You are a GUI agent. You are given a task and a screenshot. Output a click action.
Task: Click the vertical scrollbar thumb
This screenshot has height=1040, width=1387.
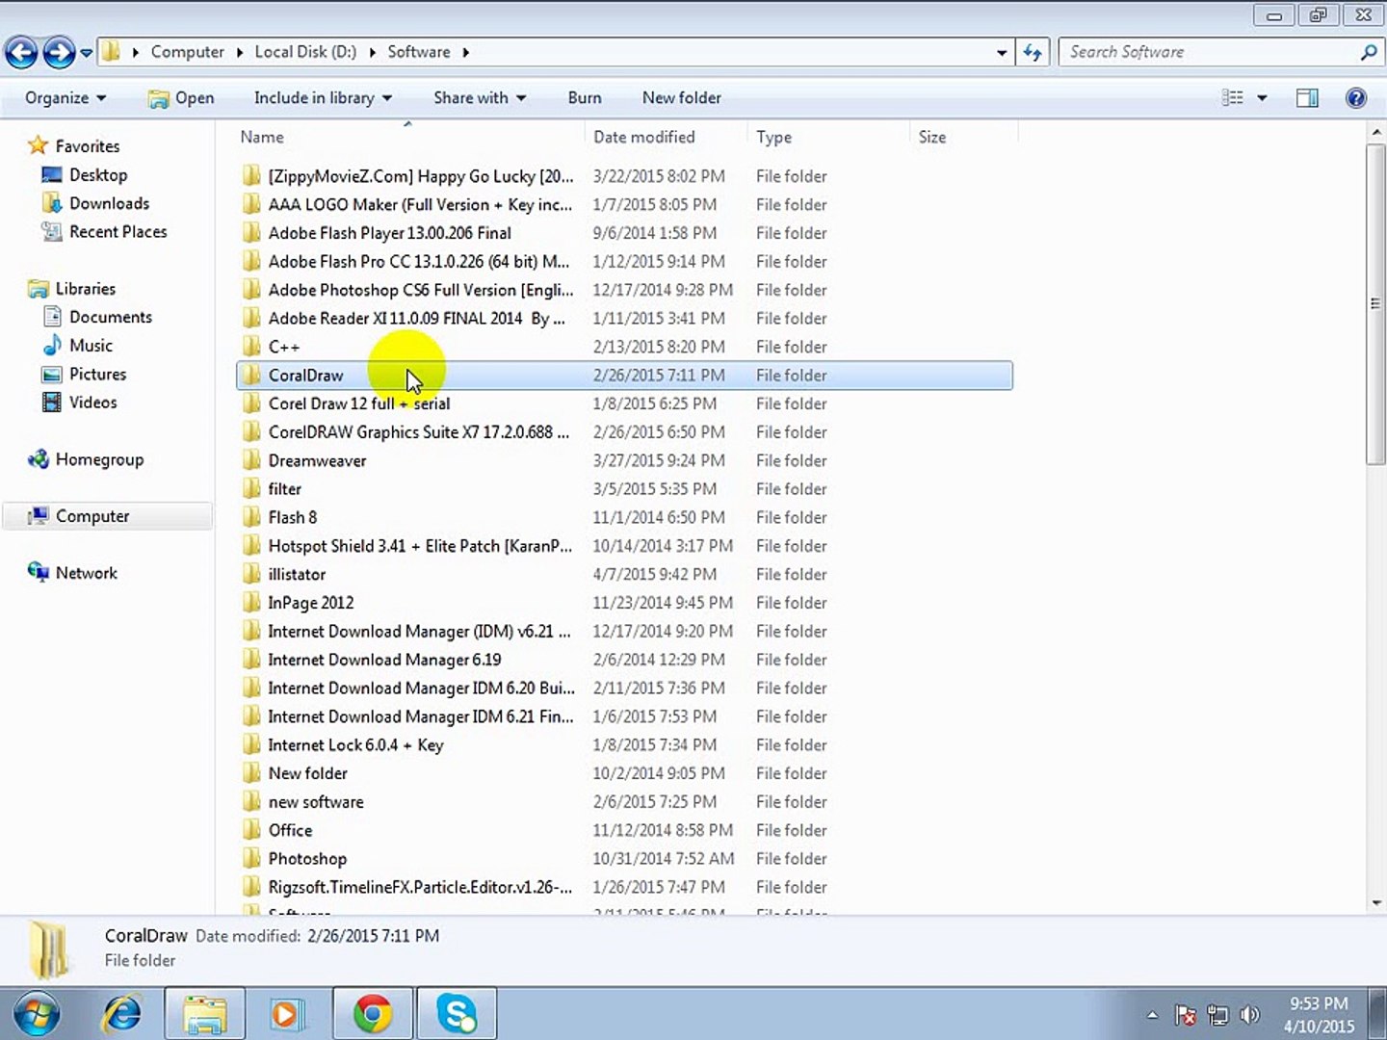pos(1375,303)
